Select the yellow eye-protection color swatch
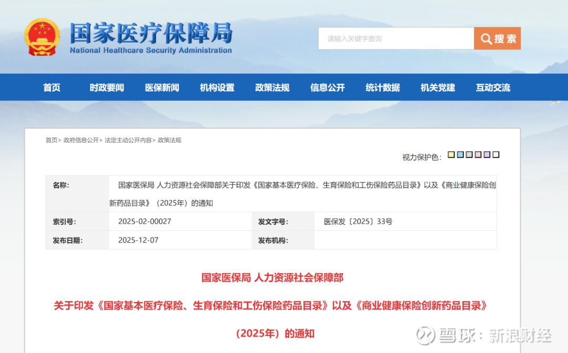 click(451, 154)
